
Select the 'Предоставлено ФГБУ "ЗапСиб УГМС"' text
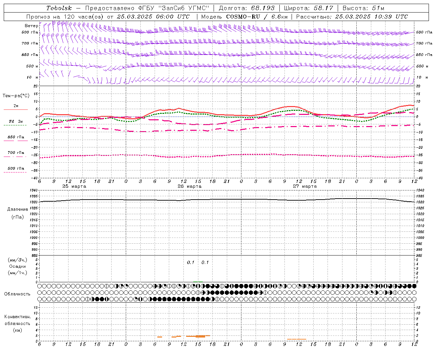[147, 8]
